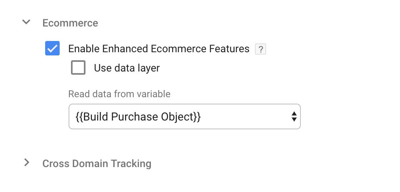The image size is (400, 192).
Task: Get help on Enhanced Ecommerce Features
Action: [x=260, y=49]
